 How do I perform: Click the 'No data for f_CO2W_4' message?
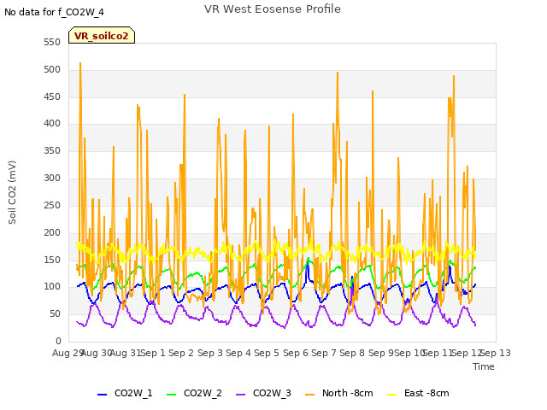click(54, 12)
